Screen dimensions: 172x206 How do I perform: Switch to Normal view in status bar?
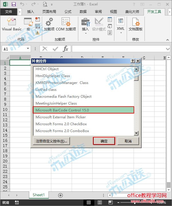(89, 202)
